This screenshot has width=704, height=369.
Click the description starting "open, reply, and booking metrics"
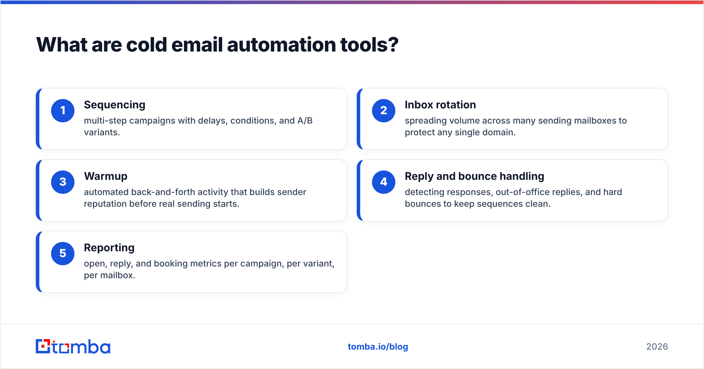(x=209, y=269)
